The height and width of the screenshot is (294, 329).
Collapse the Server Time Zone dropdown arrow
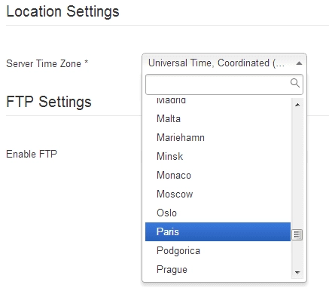point(299,63)
